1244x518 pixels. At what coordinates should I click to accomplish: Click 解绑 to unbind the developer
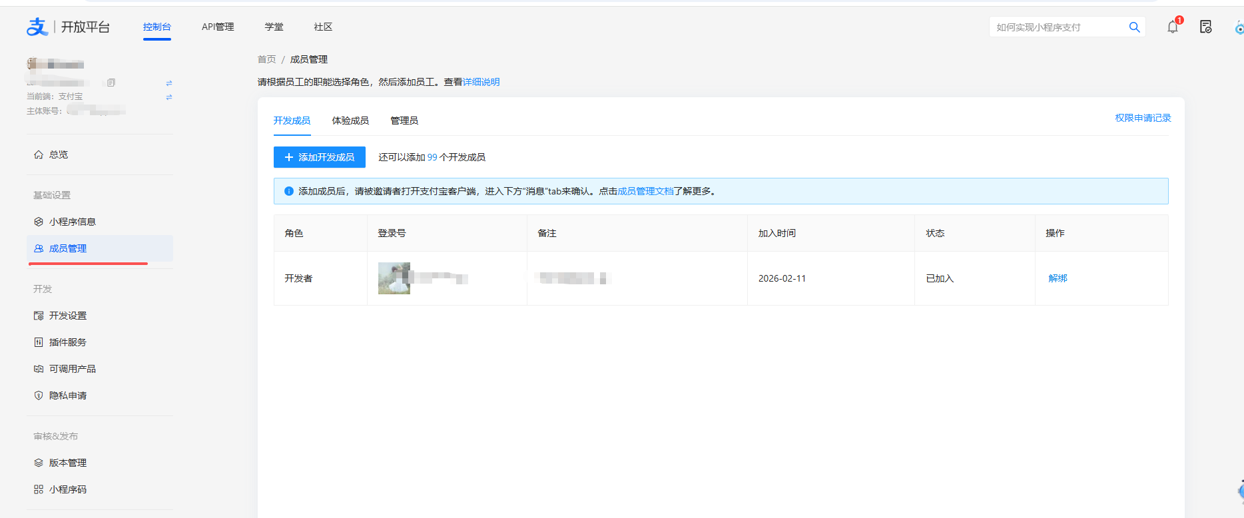(x=1058, y=278)
